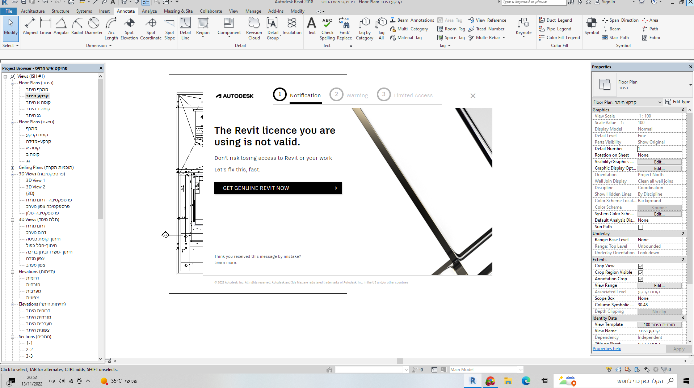Open the Massing & Site tab
The image size is (694, 388).
point(178,11)
